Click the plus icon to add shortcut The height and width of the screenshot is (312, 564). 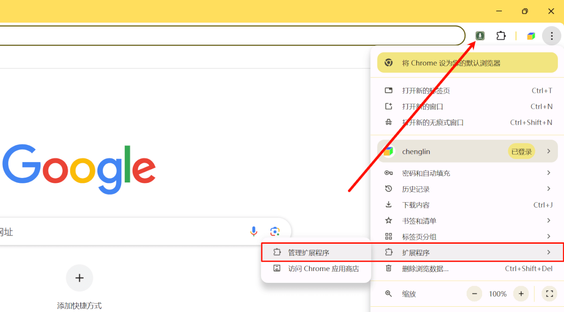pos(79,278)
